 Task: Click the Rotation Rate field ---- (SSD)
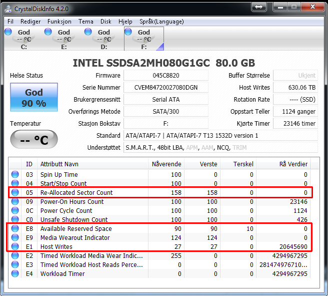pos(295,99)
